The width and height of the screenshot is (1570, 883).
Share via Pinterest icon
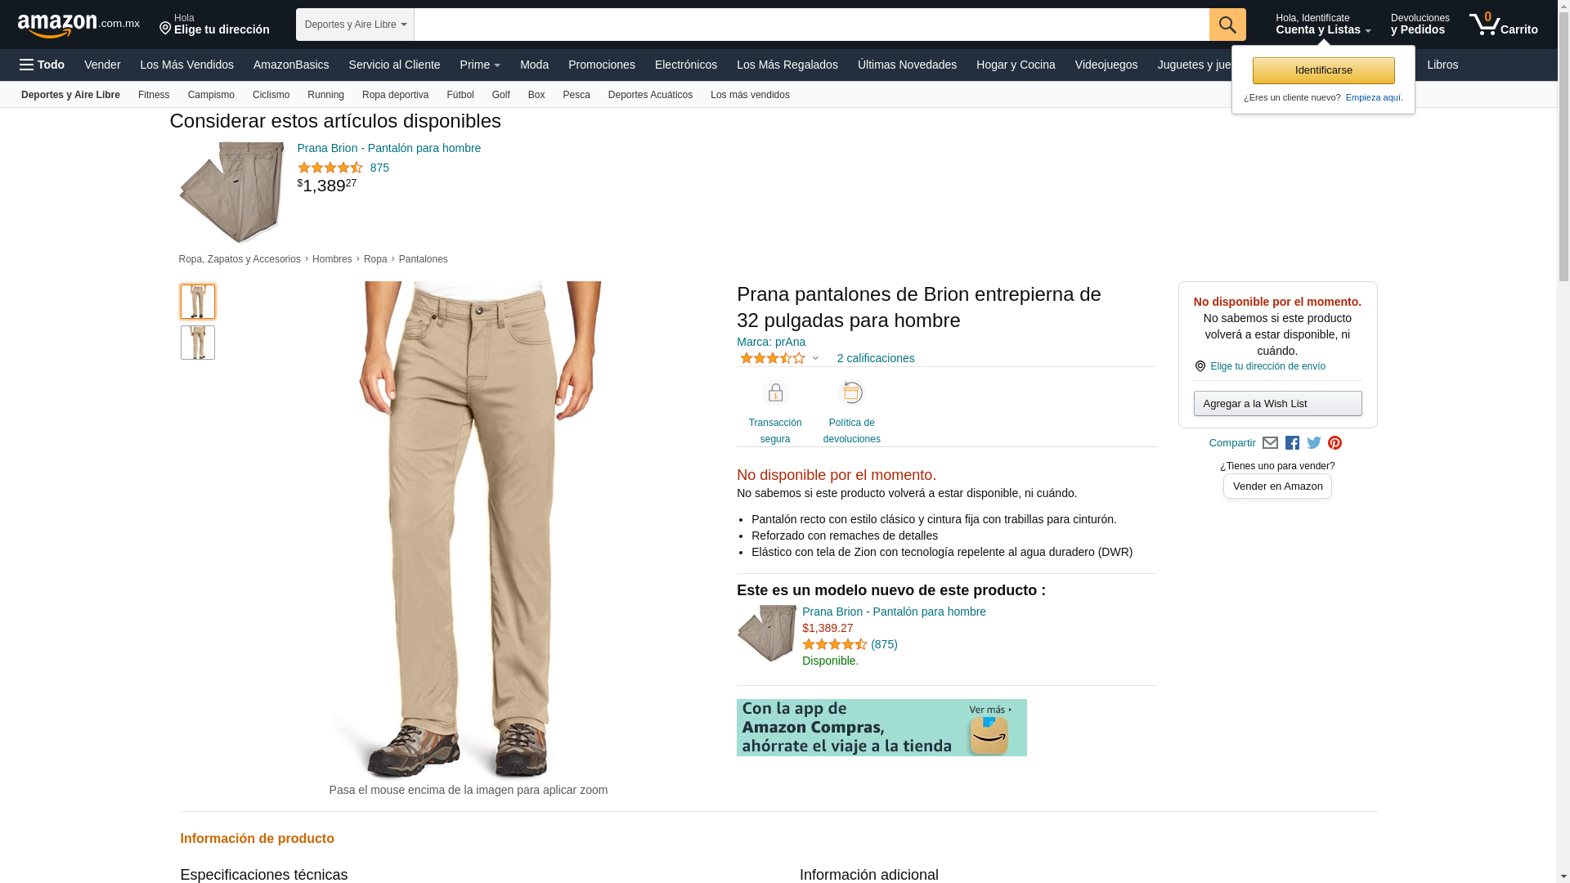click(x=1335, y=443)
